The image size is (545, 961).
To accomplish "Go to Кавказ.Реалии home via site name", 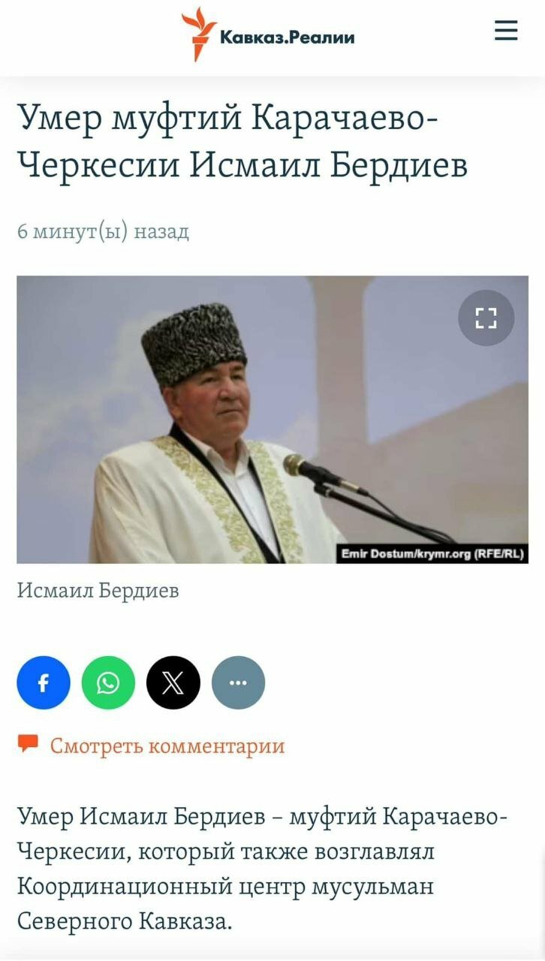I will 288,37.
